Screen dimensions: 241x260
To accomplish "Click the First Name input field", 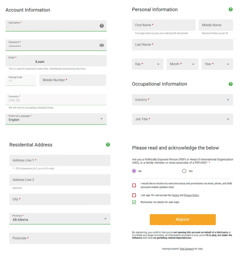I will (163, 25).
